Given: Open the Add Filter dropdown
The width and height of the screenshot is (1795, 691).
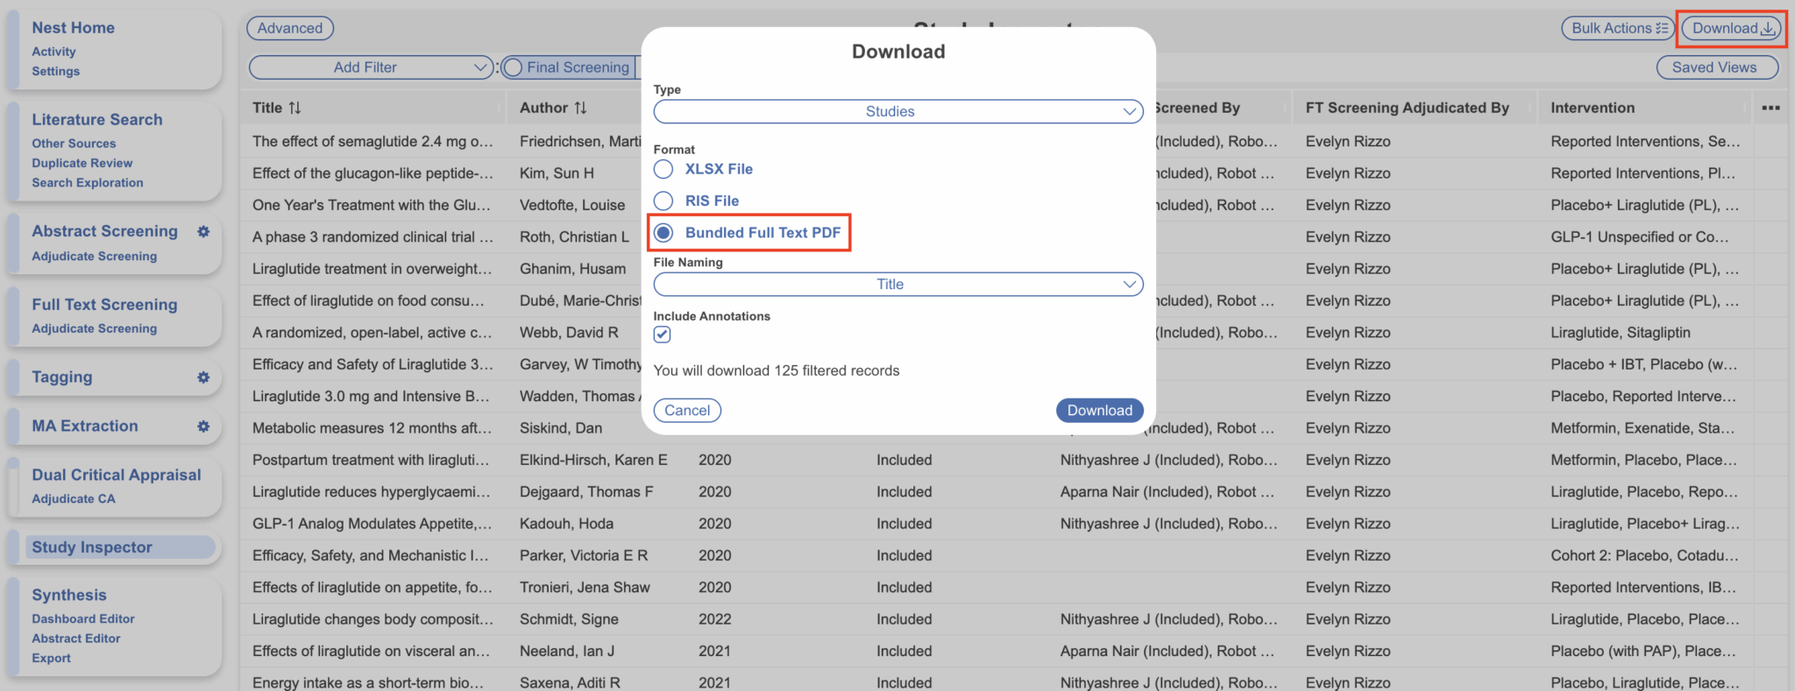Looking at the screenshot, I should click(371, 67).
